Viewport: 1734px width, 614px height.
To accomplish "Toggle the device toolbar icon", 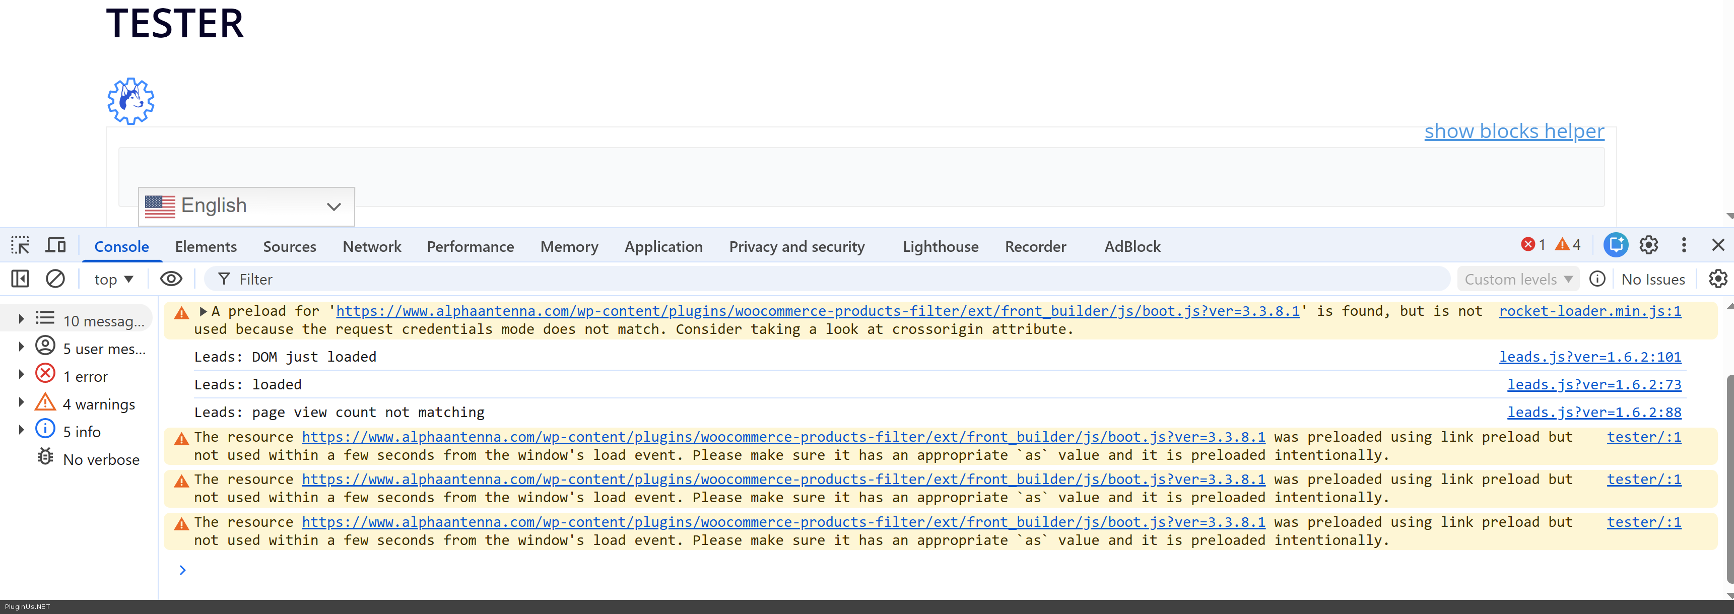I will coord(55,246).
